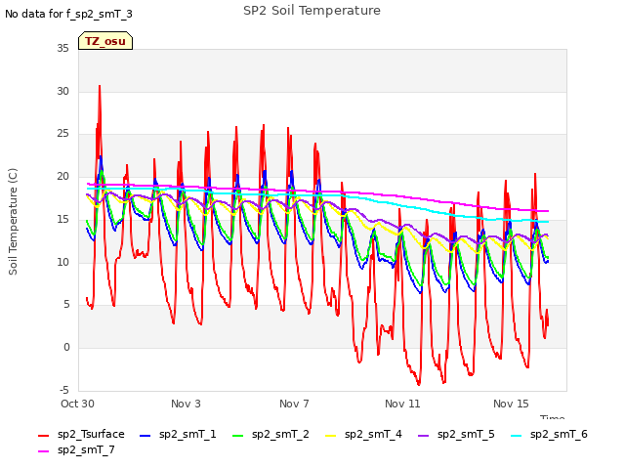Click the cyan sp2_smT_6 legend swatch

coord(517,436)
